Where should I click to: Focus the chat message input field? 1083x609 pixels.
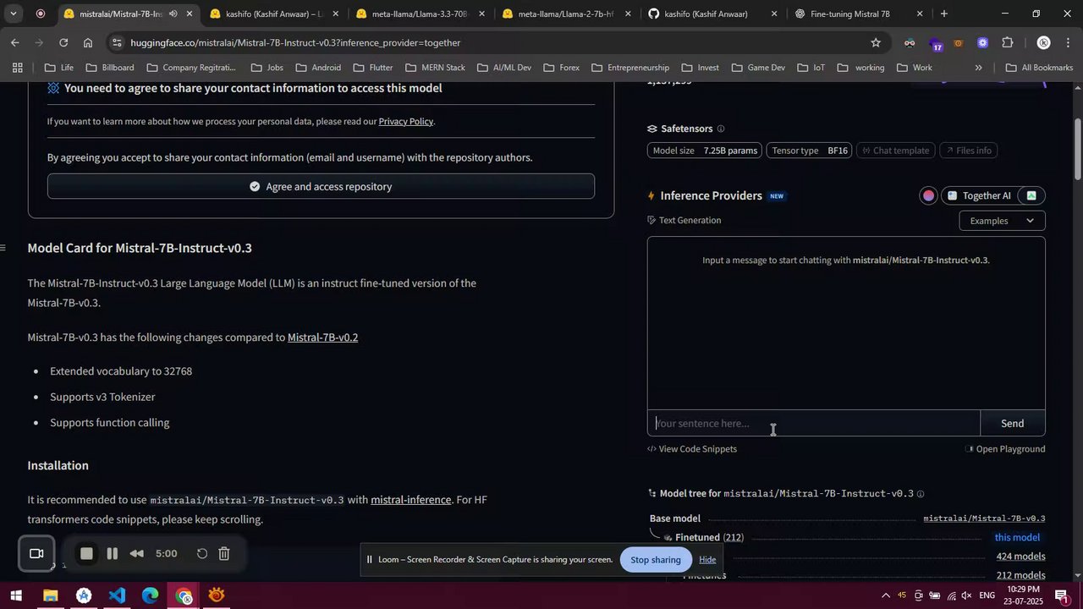(814, 424)
